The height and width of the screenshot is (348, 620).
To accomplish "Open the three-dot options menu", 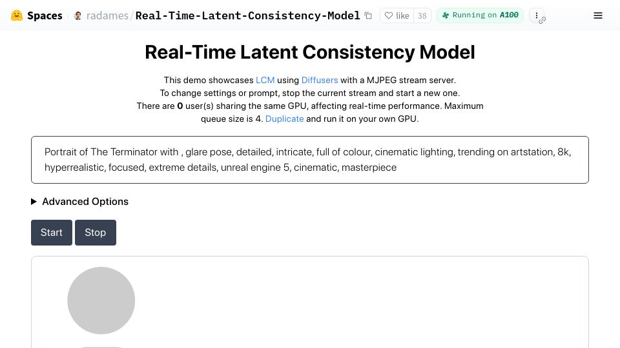I will click(537, 15).
